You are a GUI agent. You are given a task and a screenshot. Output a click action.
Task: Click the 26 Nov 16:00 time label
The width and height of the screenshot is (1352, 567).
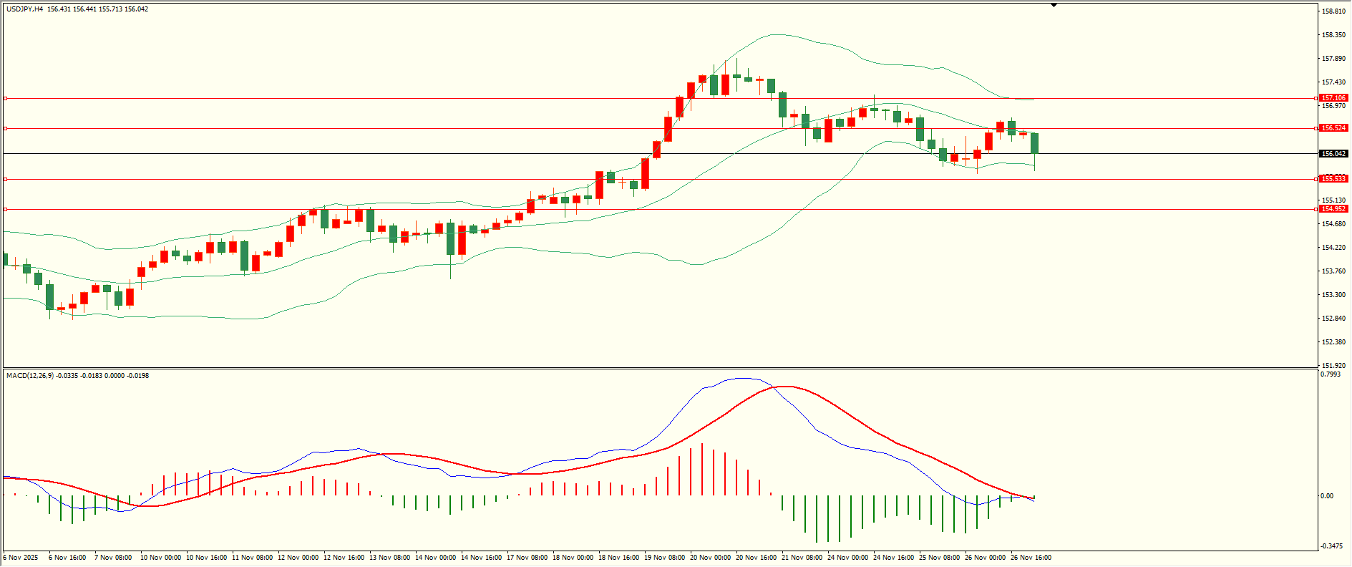pos(1031,558)
